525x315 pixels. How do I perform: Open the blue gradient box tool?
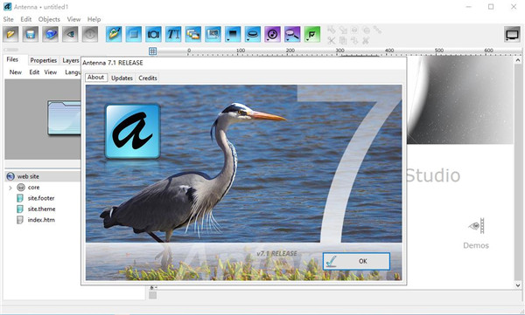(233, 34)
